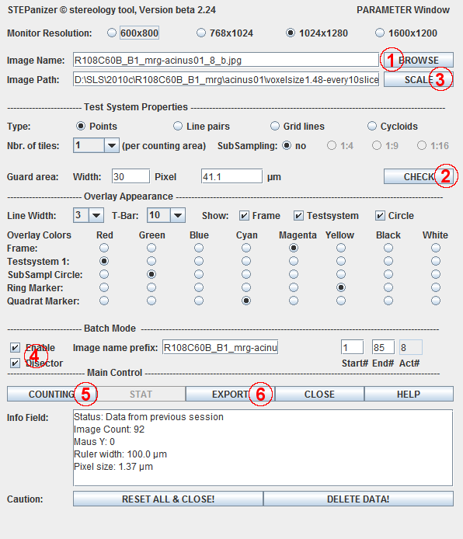Click the CLOSE button in Main Control
463x539 pixels.
[x=319, y=394]
